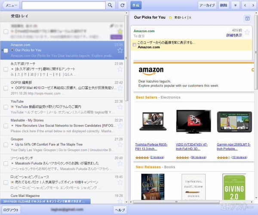258x215 pixels.
Task: Star the Groupon email
Action: click(x=120, y=145)
